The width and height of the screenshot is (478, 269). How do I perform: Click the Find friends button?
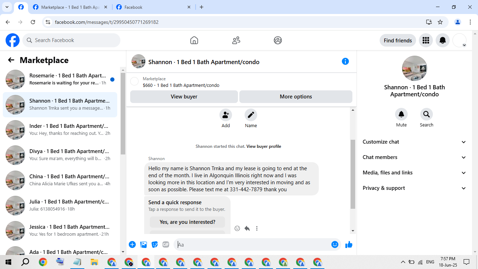[x=398, y=40]
